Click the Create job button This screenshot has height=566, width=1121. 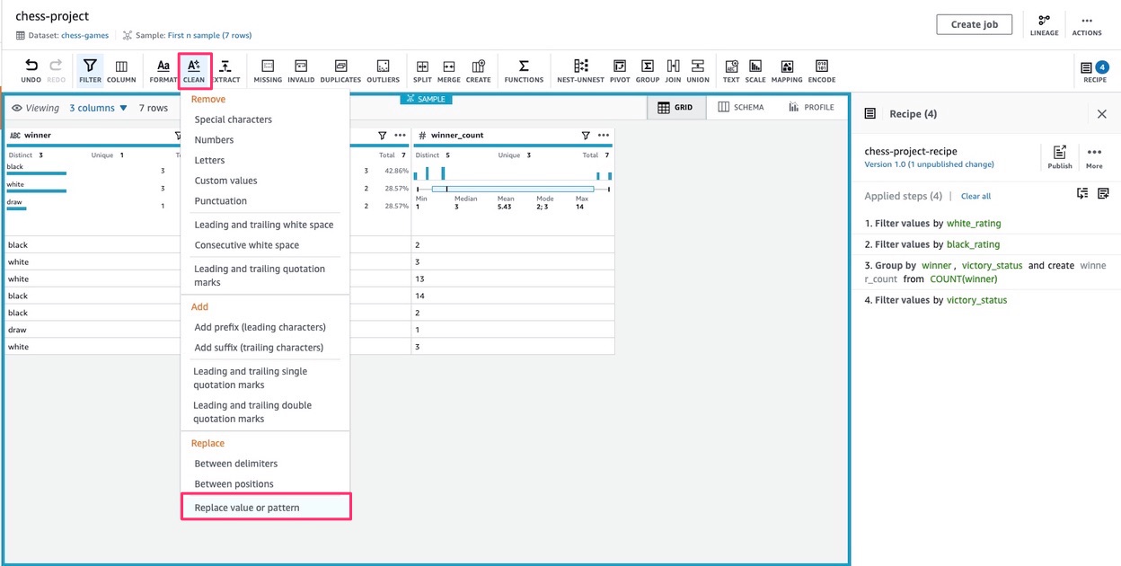tap(975, 24)
